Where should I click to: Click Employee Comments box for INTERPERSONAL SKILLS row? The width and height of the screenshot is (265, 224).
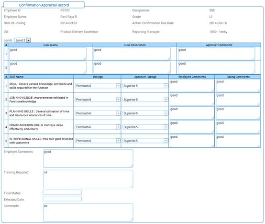192,141
